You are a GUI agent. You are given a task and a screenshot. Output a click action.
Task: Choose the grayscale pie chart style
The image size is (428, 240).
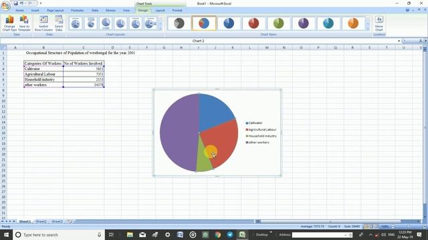tap(179, 23)
